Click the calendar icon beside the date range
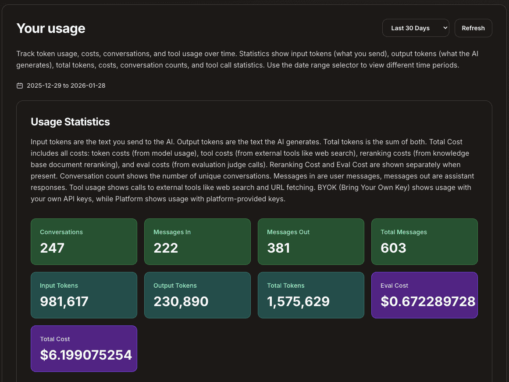 20,86
